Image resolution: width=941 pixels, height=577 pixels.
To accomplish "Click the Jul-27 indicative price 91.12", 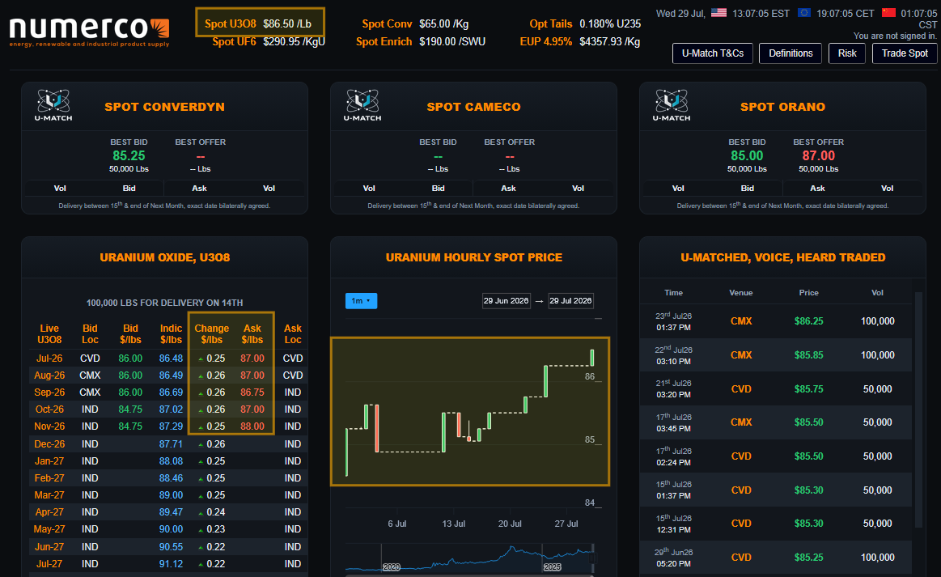I will [171, 564].
